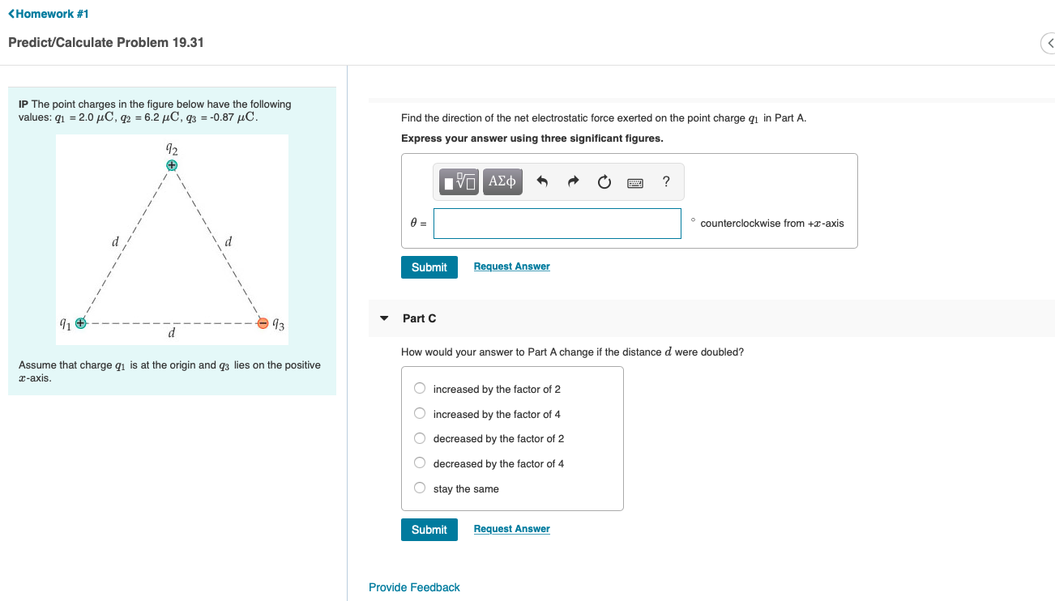
Task: Expand the panel with the circled chevron at top right
Action: tap(1049, 43)
